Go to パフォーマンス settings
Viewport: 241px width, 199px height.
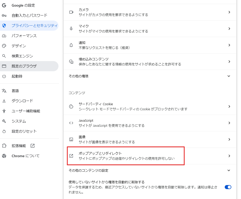point(29,36)
